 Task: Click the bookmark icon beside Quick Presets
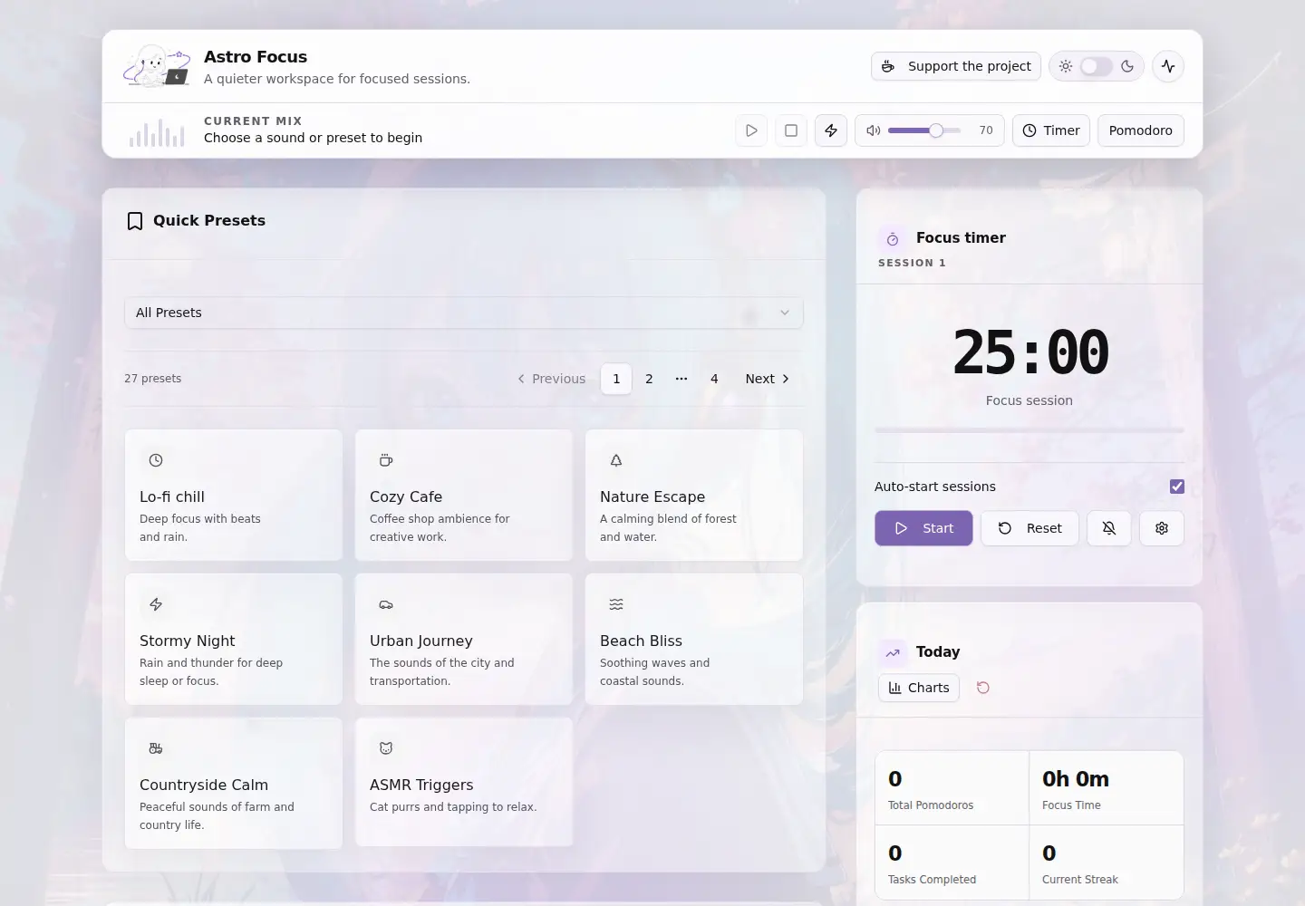click(135, 221)
